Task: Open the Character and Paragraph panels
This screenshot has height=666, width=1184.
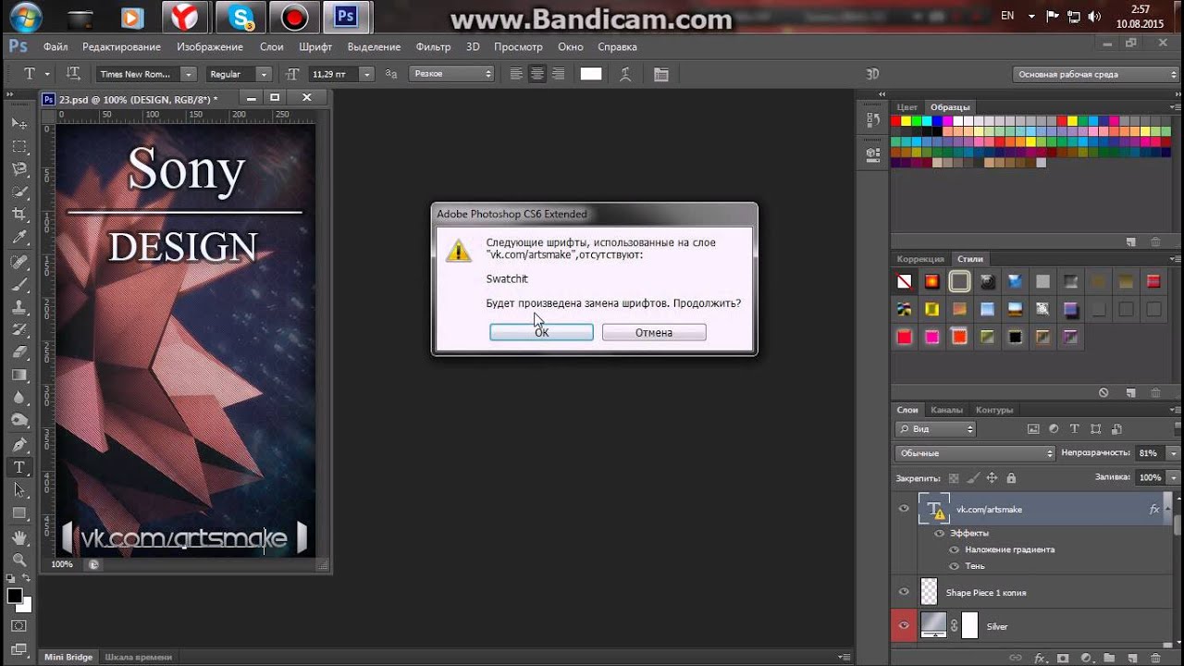Action: click(660, 74)
